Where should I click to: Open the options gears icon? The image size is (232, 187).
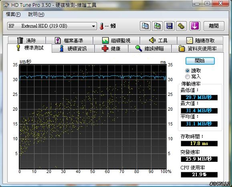pyautogui.click(x=181, y=26)
